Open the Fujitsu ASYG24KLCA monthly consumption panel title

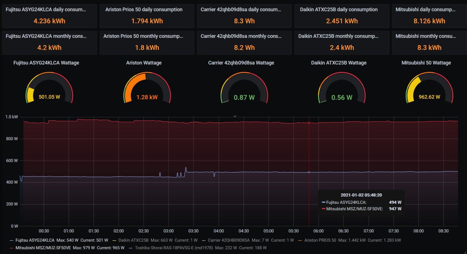click(x=46, y=36)
